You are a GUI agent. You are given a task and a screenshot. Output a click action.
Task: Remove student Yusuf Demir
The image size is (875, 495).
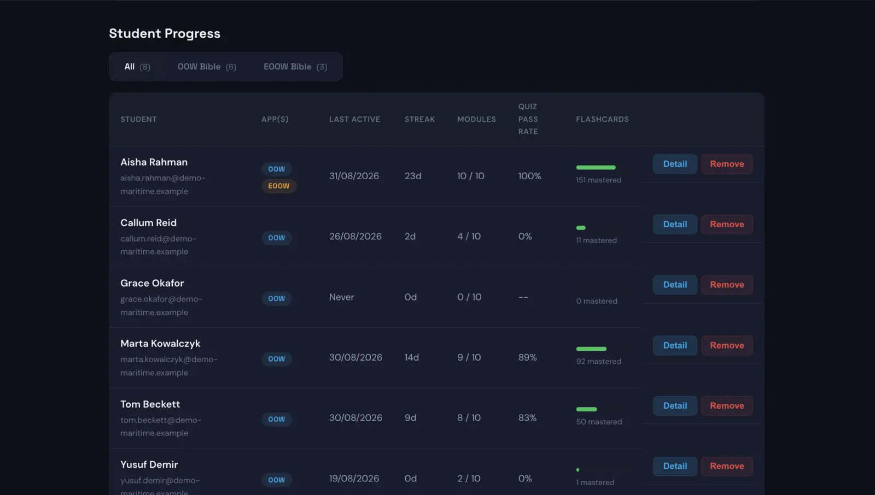click(727, 466)
